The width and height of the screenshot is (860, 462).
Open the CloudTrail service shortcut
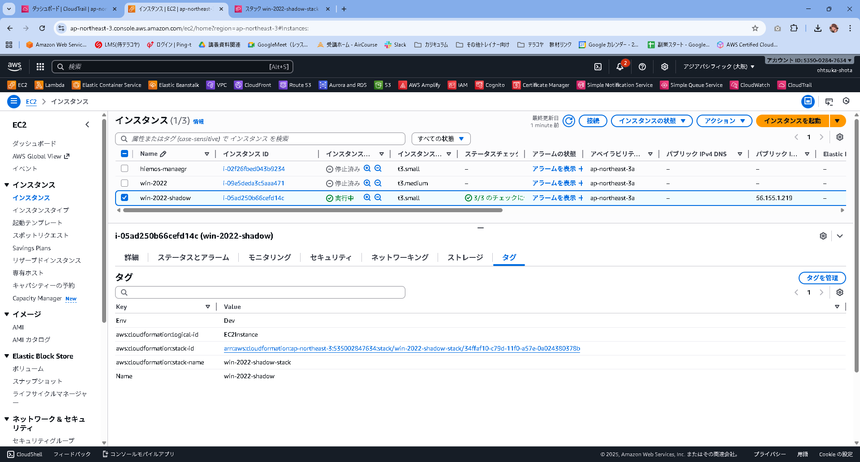coord(795,85)
